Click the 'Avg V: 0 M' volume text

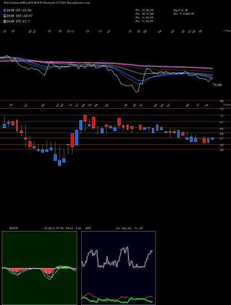click(x=180, y=10)
